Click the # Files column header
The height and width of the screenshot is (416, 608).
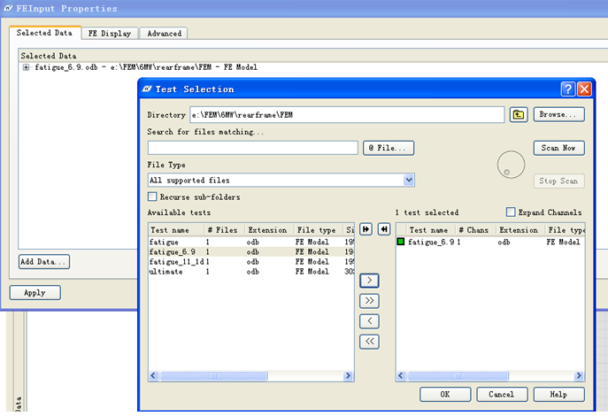pos(225,230)
